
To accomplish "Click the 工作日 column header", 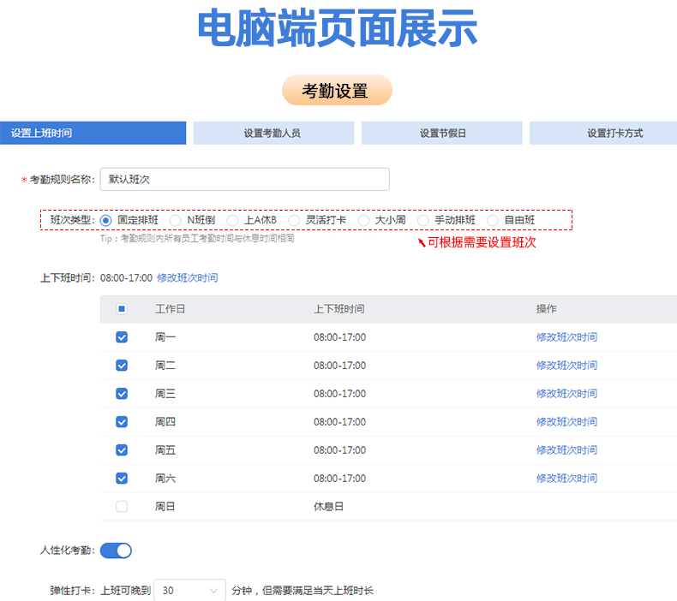I will pos(171,309).
